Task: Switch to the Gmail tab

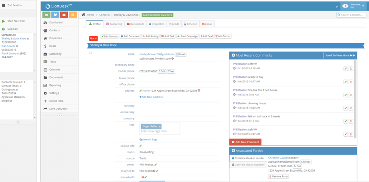Action: point(207,24)
